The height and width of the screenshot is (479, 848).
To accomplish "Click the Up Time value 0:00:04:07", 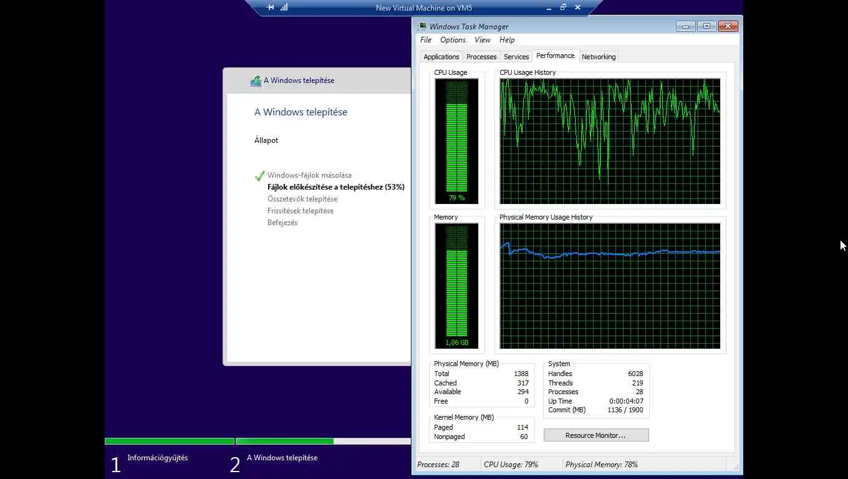I will 626,401.
